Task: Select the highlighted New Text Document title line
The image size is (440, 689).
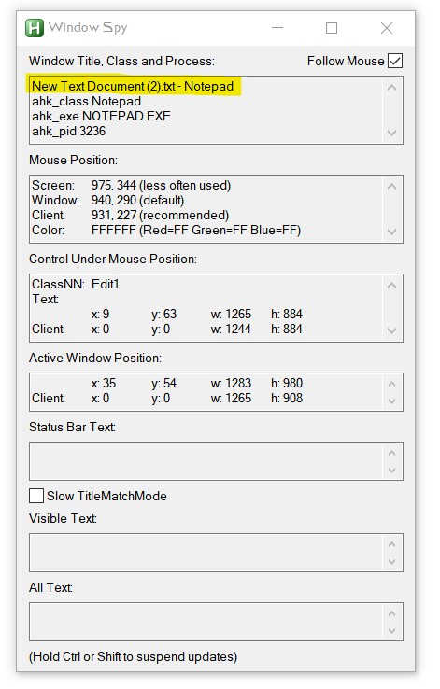Action: click(x=133, y=86)
